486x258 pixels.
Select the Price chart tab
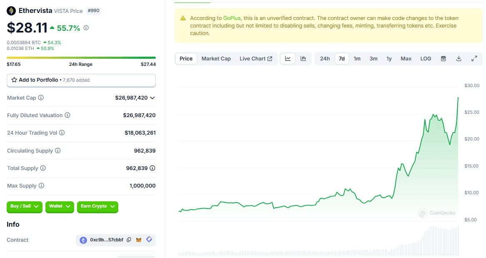click(186, 59)
